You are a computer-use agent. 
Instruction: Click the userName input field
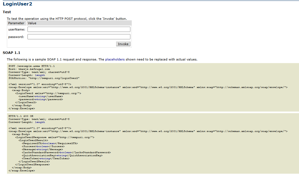point(79,29)
